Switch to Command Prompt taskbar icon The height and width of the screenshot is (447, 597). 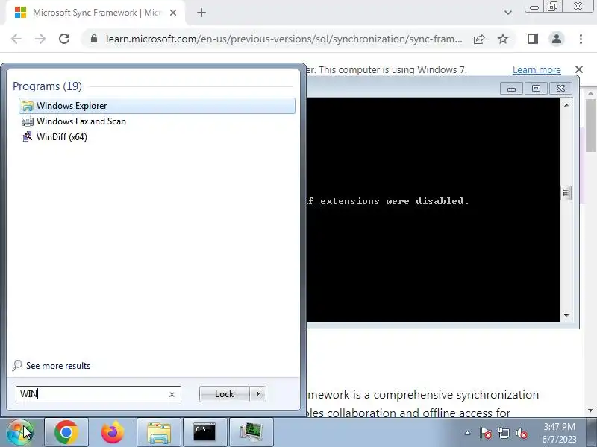(x=204, y=433)
